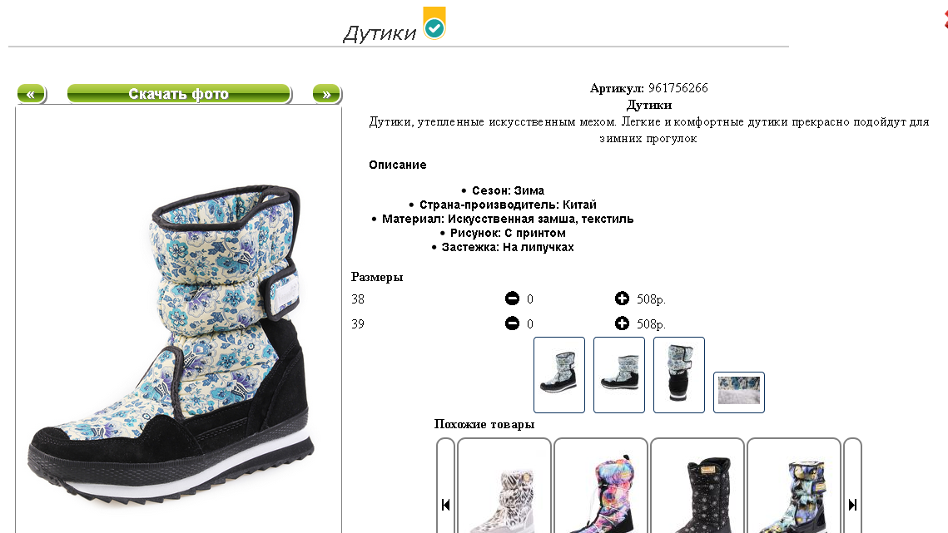Open blue patterned boot similar product

794,486
